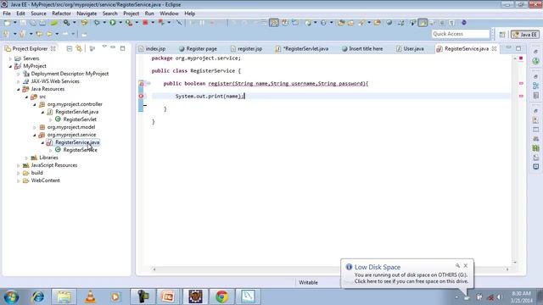Open the Navigate menu
543x305 pixels.
[87, 14]
